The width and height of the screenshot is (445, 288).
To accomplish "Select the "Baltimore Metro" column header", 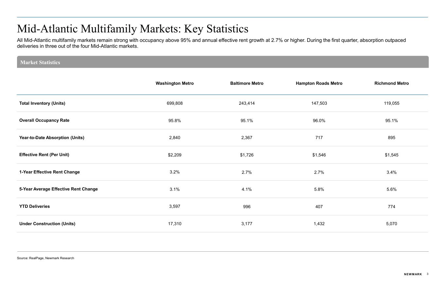I will 247,83.
